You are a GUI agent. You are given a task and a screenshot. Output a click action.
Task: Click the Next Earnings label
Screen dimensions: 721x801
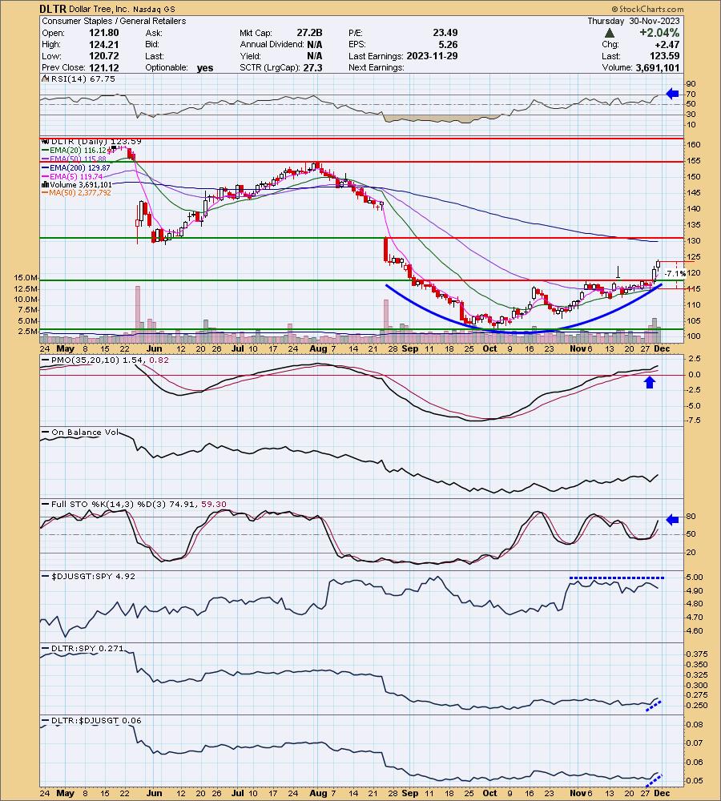click(x=376, y=67)
